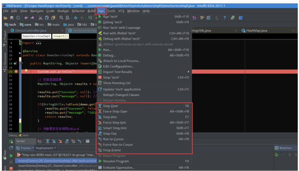Image resolution: width=299 pixels, height=171 pixels.
Task: Click the Project Structure wrench icon
Action: coord(202,18)
